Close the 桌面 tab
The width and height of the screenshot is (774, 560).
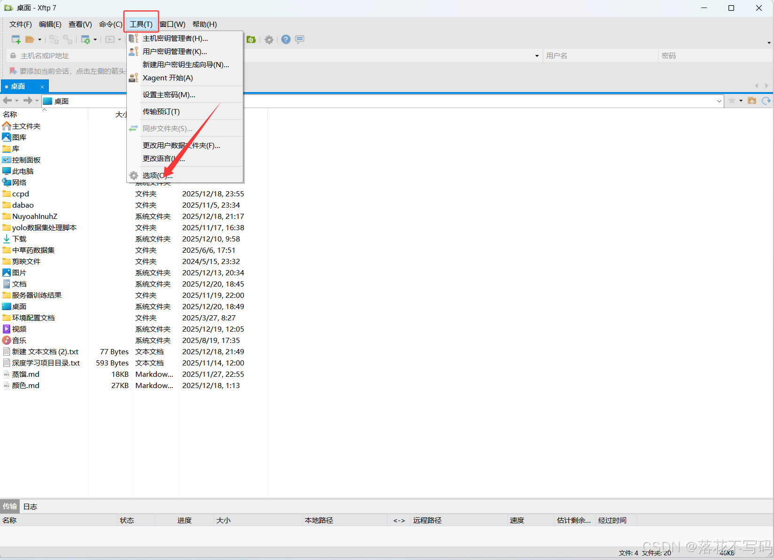(x=42, y=87)
